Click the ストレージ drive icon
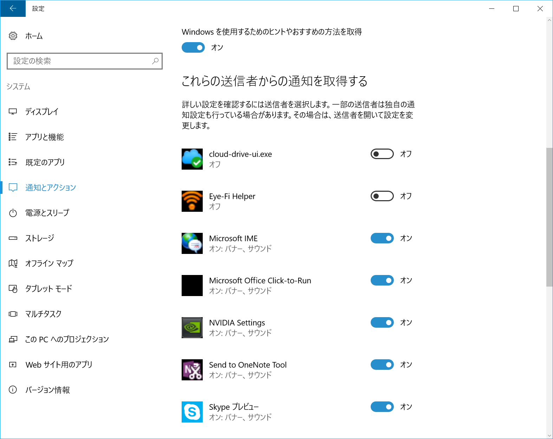Viewport: 553px width, 439px height. click(x=13, y=238)
